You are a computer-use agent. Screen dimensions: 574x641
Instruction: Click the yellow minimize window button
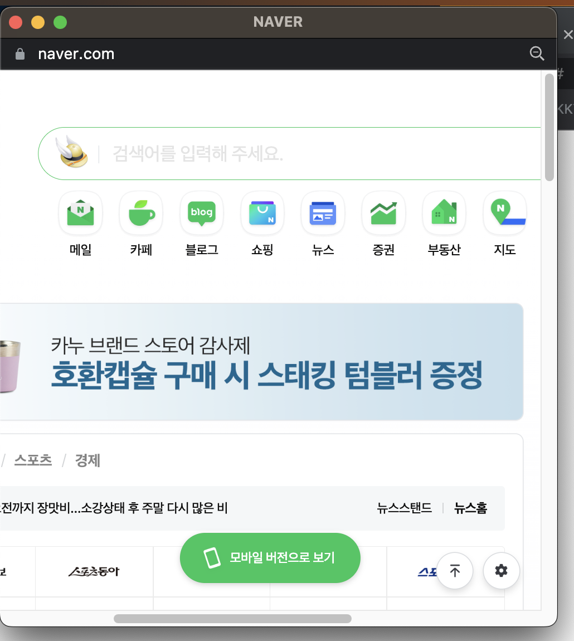(x=38, y=22)
